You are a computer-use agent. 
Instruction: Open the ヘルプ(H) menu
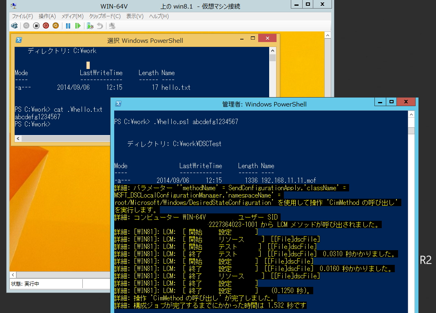[x=159, y=16]
